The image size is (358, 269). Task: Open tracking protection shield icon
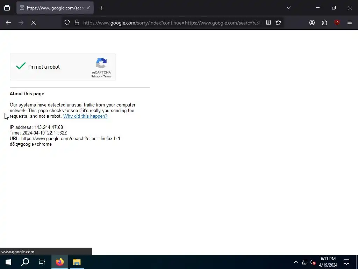tap(67, 23)
